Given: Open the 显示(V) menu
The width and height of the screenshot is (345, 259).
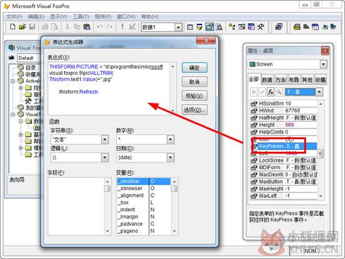Looking at the screenshot, I should 58,17.
